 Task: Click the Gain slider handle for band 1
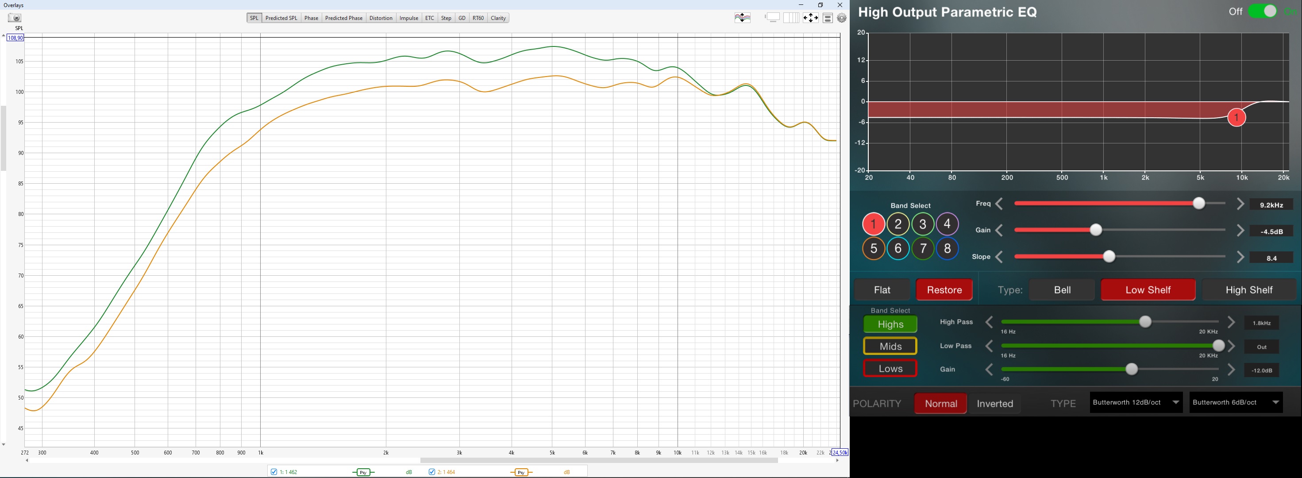(1095, 231)
